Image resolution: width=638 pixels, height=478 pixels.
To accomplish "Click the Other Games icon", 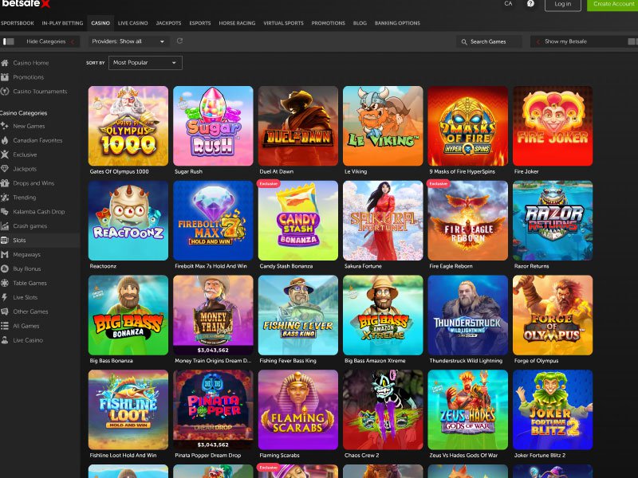I will pos(5,311).
